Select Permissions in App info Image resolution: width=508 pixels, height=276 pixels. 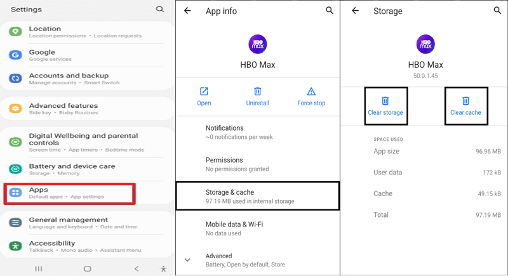pyautogui.click(x=257, y=164)
